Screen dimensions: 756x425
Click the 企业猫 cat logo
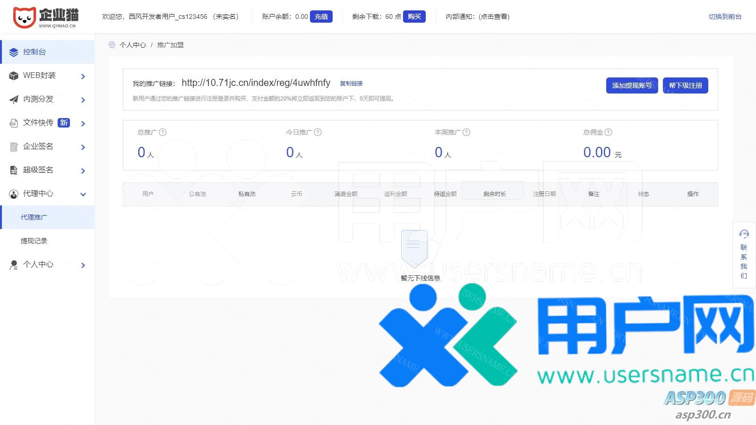click(25, 17)
